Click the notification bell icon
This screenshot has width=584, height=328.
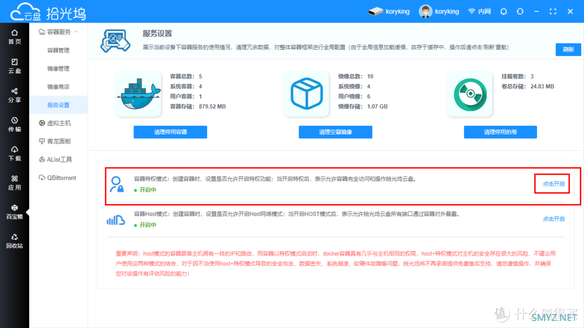point(503,11)
